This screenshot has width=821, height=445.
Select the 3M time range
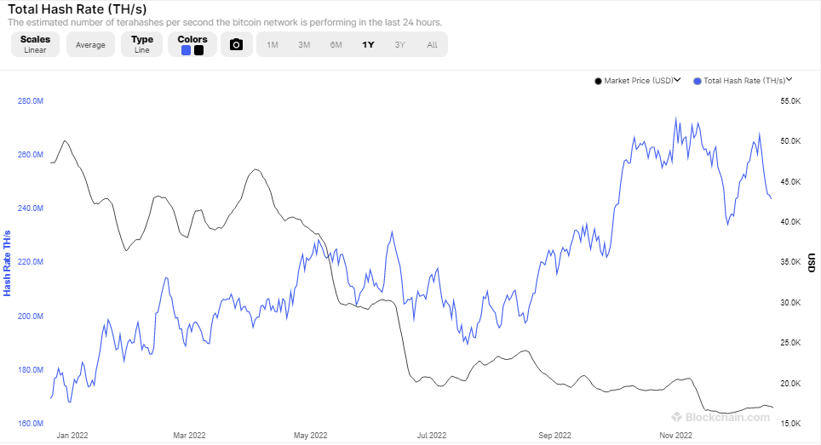click(304, 45)
